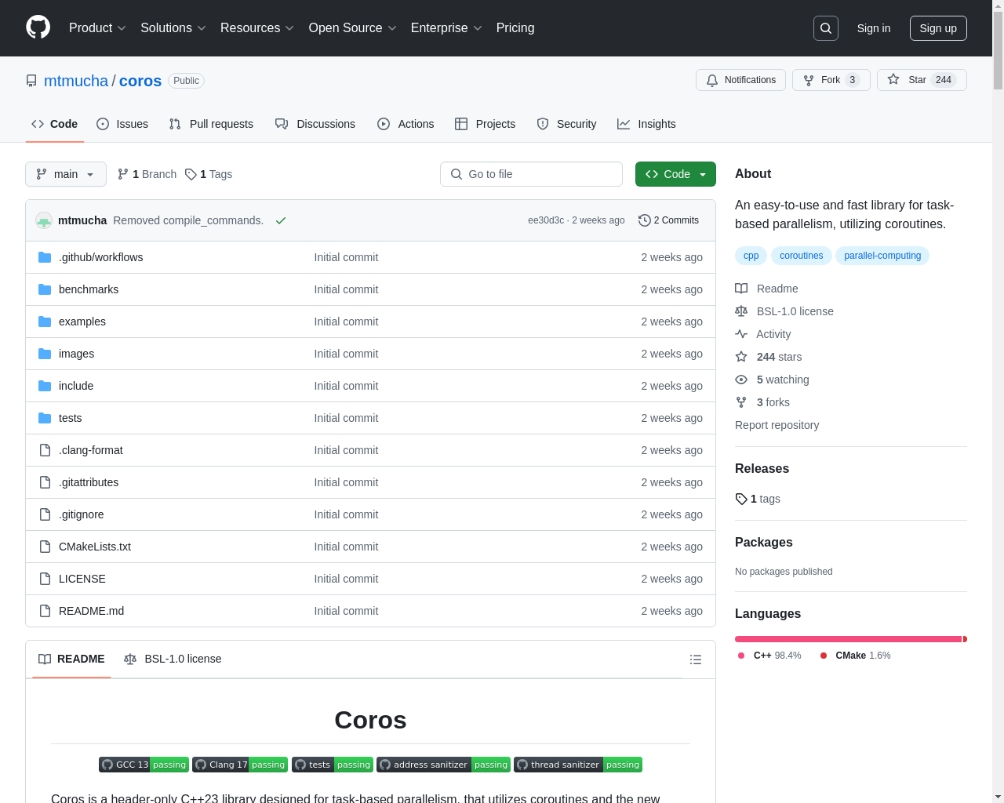
Task: Click the Clang 17 passing badge
Action: point(240,765)
